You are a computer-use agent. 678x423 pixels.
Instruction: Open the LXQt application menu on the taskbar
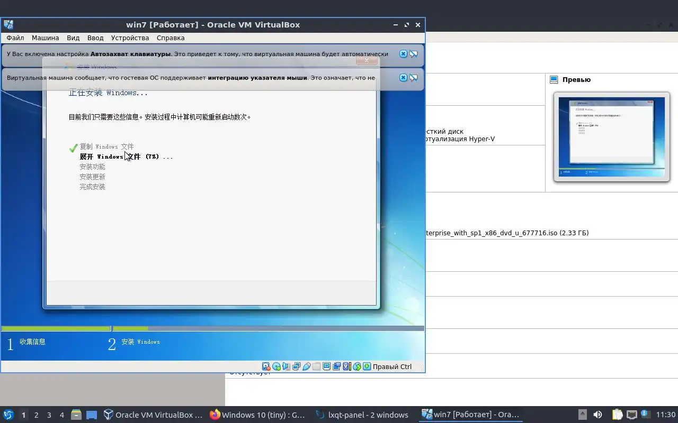[x=8, y=415]
